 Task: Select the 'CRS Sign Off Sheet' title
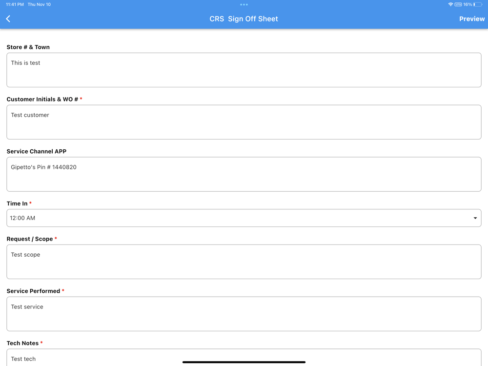point(244,19)
